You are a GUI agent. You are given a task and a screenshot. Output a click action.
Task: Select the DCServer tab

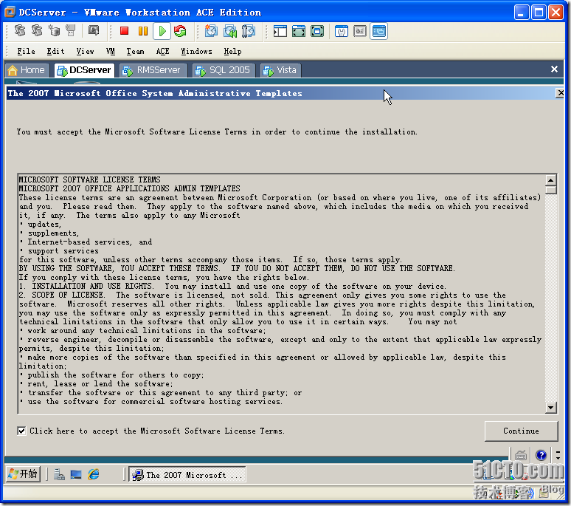pyautogui.click(x=84, y=70)
